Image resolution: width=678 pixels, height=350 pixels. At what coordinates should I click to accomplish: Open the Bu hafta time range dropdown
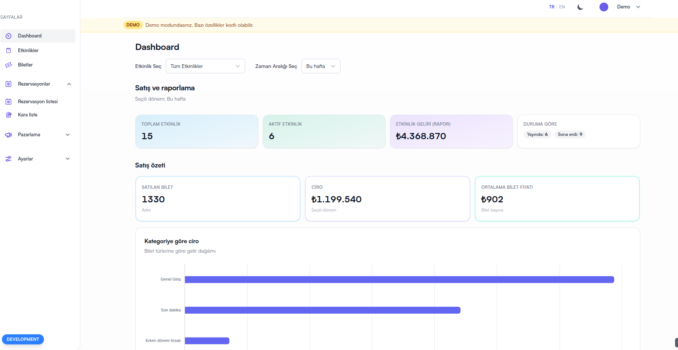[x=321, y=66]
